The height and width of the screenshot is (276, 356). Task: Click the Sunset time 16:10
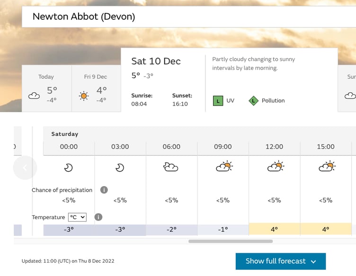180,104
